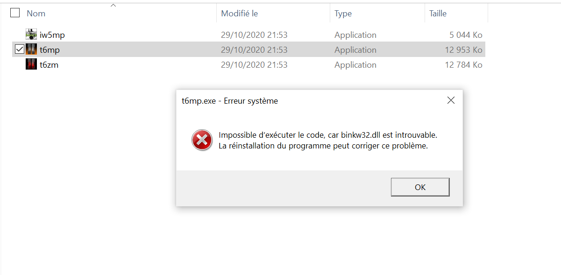Image resolution: width=561 pixels, height=275 pixels.
Task: Click the t6zm application icon
Action: click(x=31, y=64)
